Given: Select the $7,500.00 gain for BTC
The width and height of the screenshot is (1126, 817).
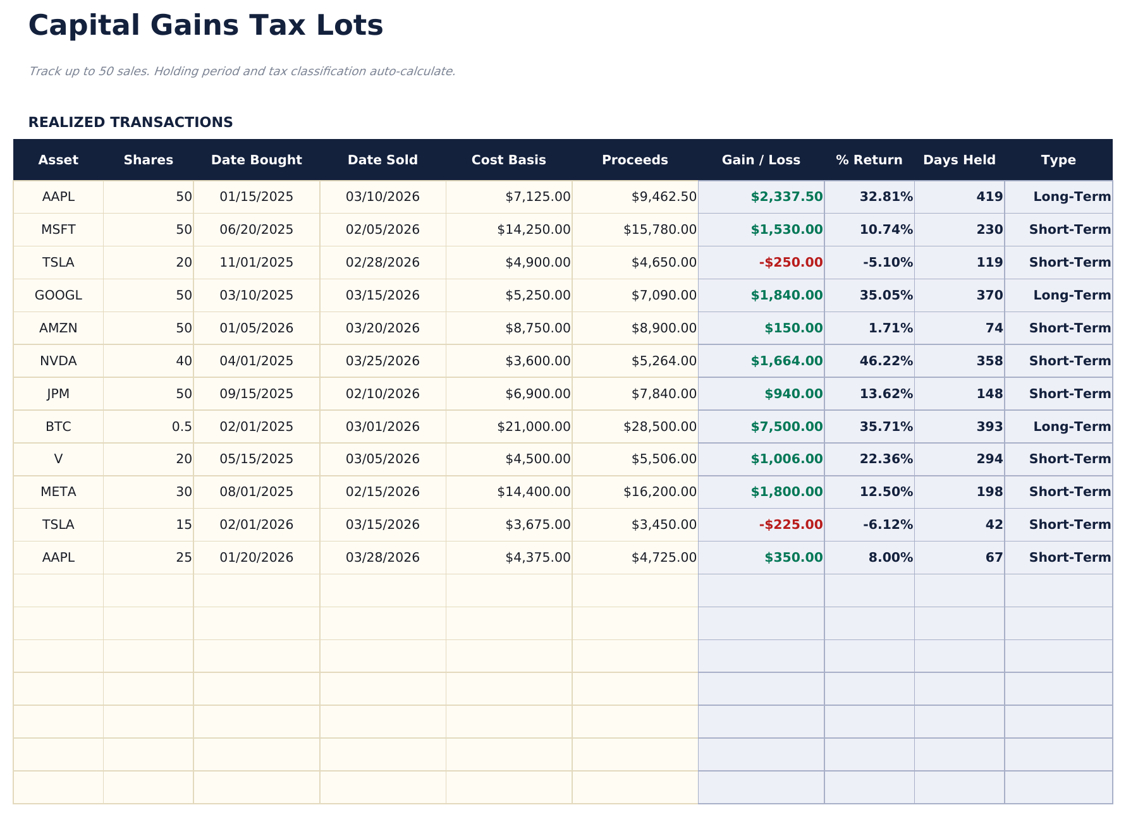Looking at the screenshot, I should coord(784,427).
